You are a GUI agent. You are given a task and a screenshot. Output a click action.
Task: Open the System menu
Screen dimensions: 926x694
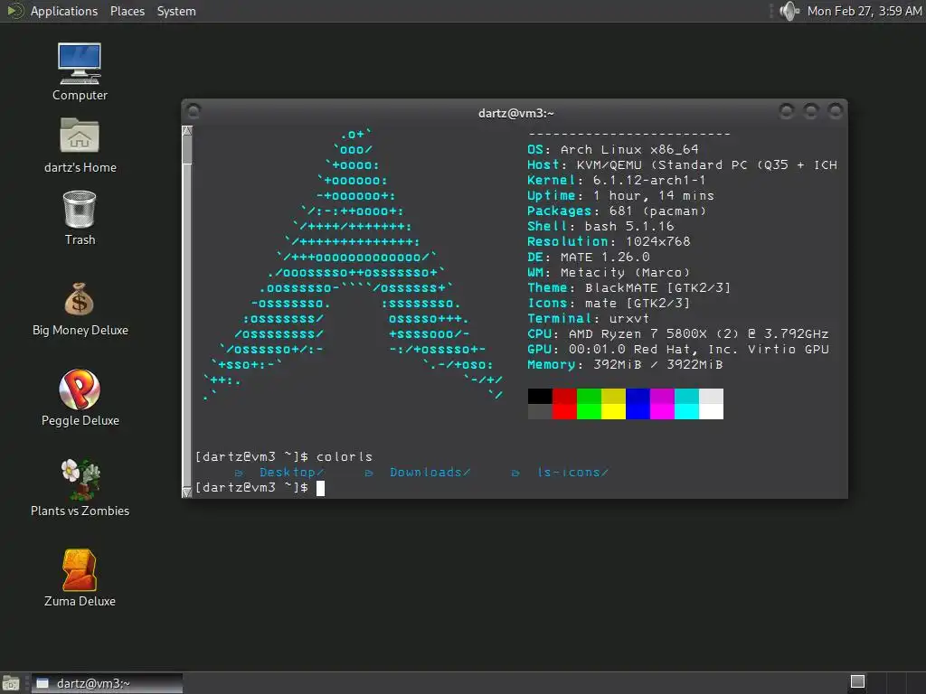coord(176,11)
